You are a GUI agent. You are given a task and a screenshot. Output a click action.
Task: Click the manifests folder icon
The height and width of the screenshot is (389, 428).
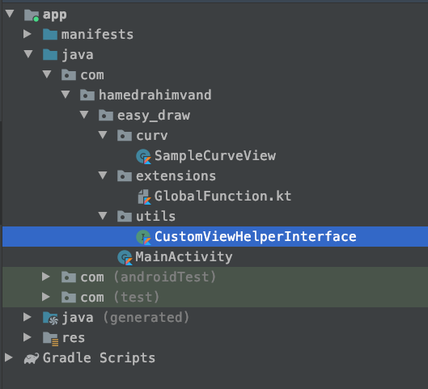(x=50, y=35)
